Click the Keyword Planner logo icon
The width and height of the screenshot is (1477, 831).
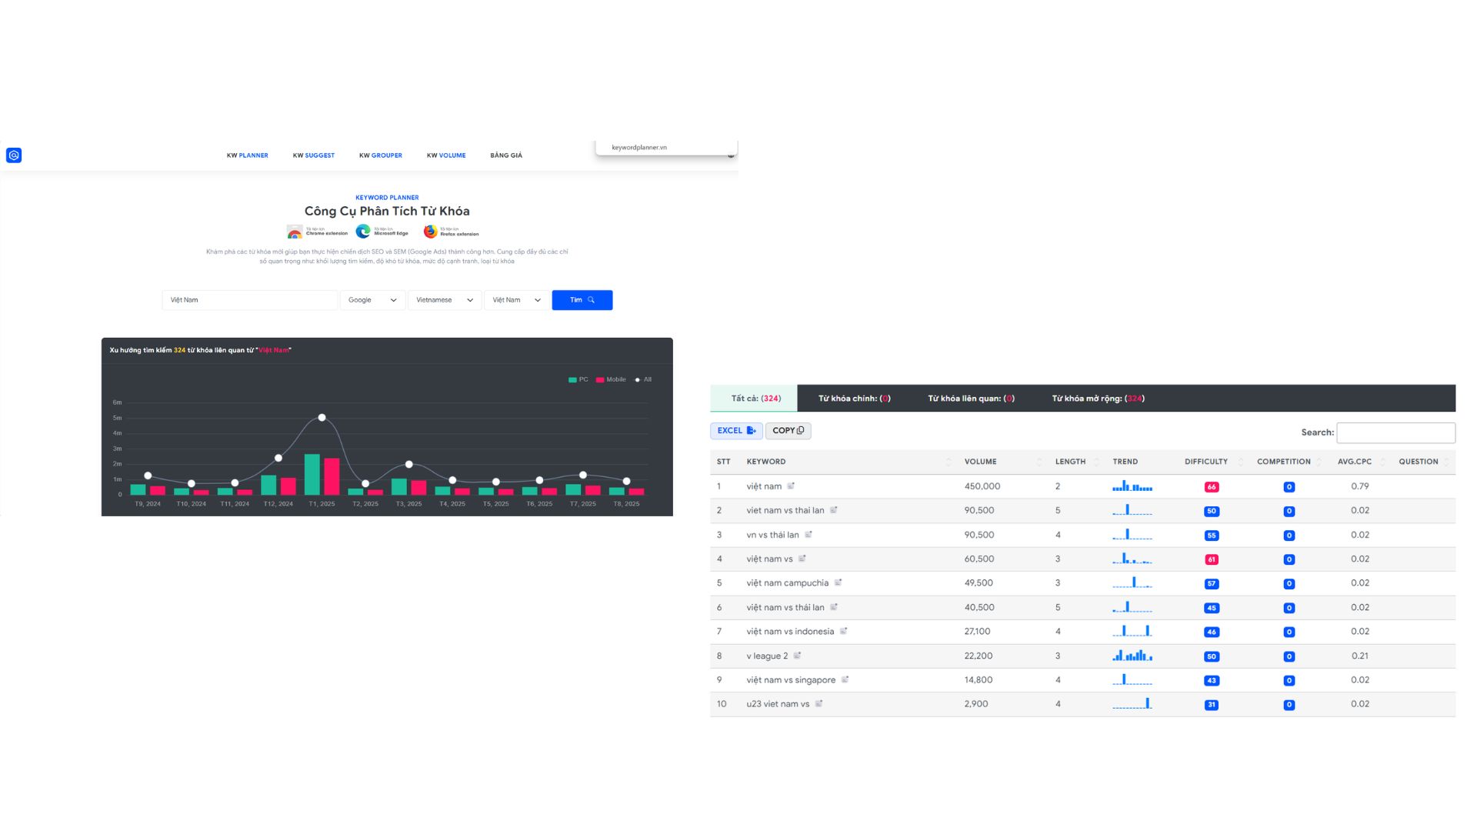tap(14, 155)
